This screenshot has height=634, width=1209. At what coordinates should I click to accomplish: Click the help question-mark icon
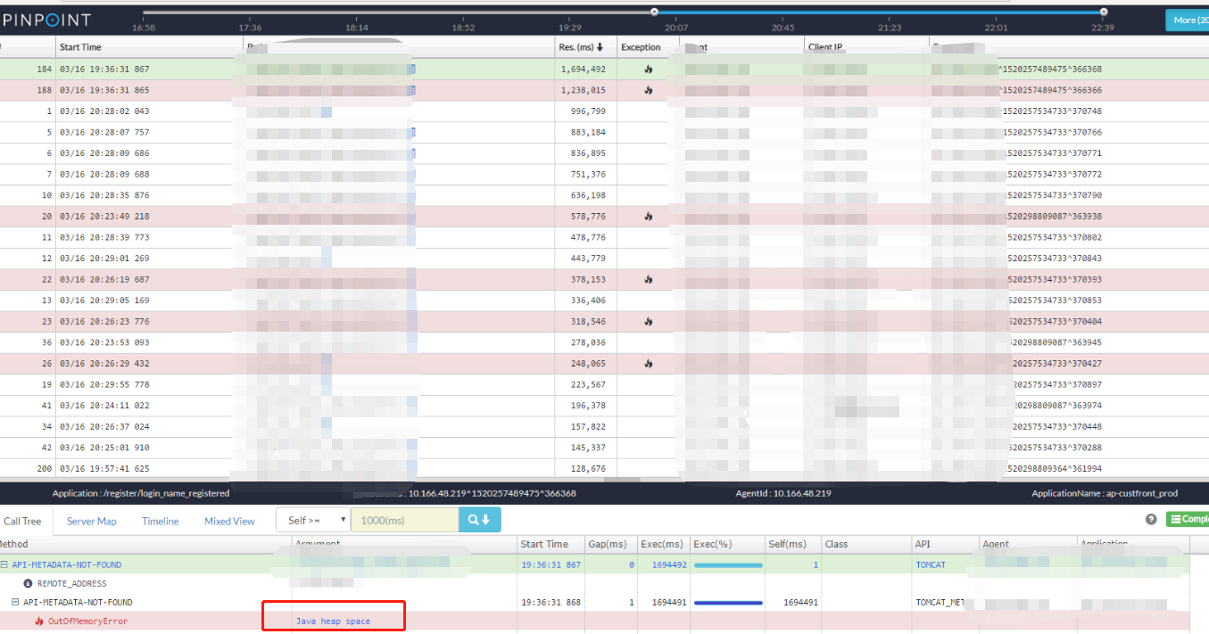tap(1151, 519)
